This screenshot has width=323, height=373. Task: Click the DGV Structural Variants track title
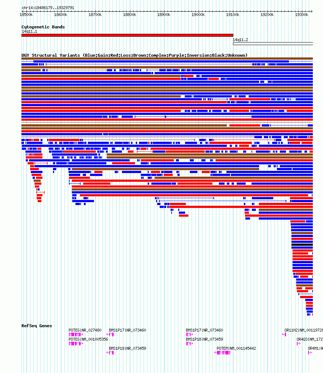134,55
